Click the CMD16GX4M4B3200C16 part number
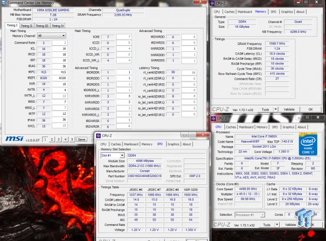The height and width of the screenshot is (241, 326). 145,176
